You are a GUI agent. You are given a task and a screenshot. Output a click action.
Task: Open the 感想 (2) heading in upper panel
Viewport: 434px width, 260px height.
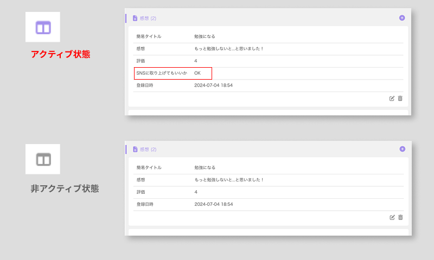(x=148, y=18)
